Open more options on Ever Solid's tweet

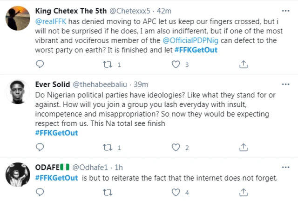pyautogui.click(x=284, y=84)
